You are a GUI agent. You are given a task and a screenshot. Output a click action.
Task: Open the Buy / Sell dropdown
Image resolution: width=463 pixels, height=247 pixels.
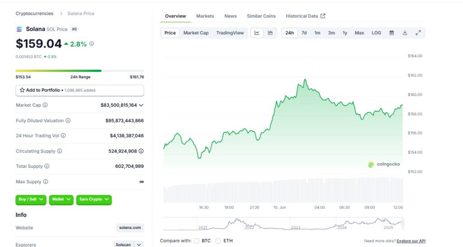click(x=31, y=199)
